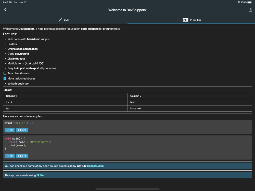Click the Markdown M↓ preview icon

[x=185, y=20]
